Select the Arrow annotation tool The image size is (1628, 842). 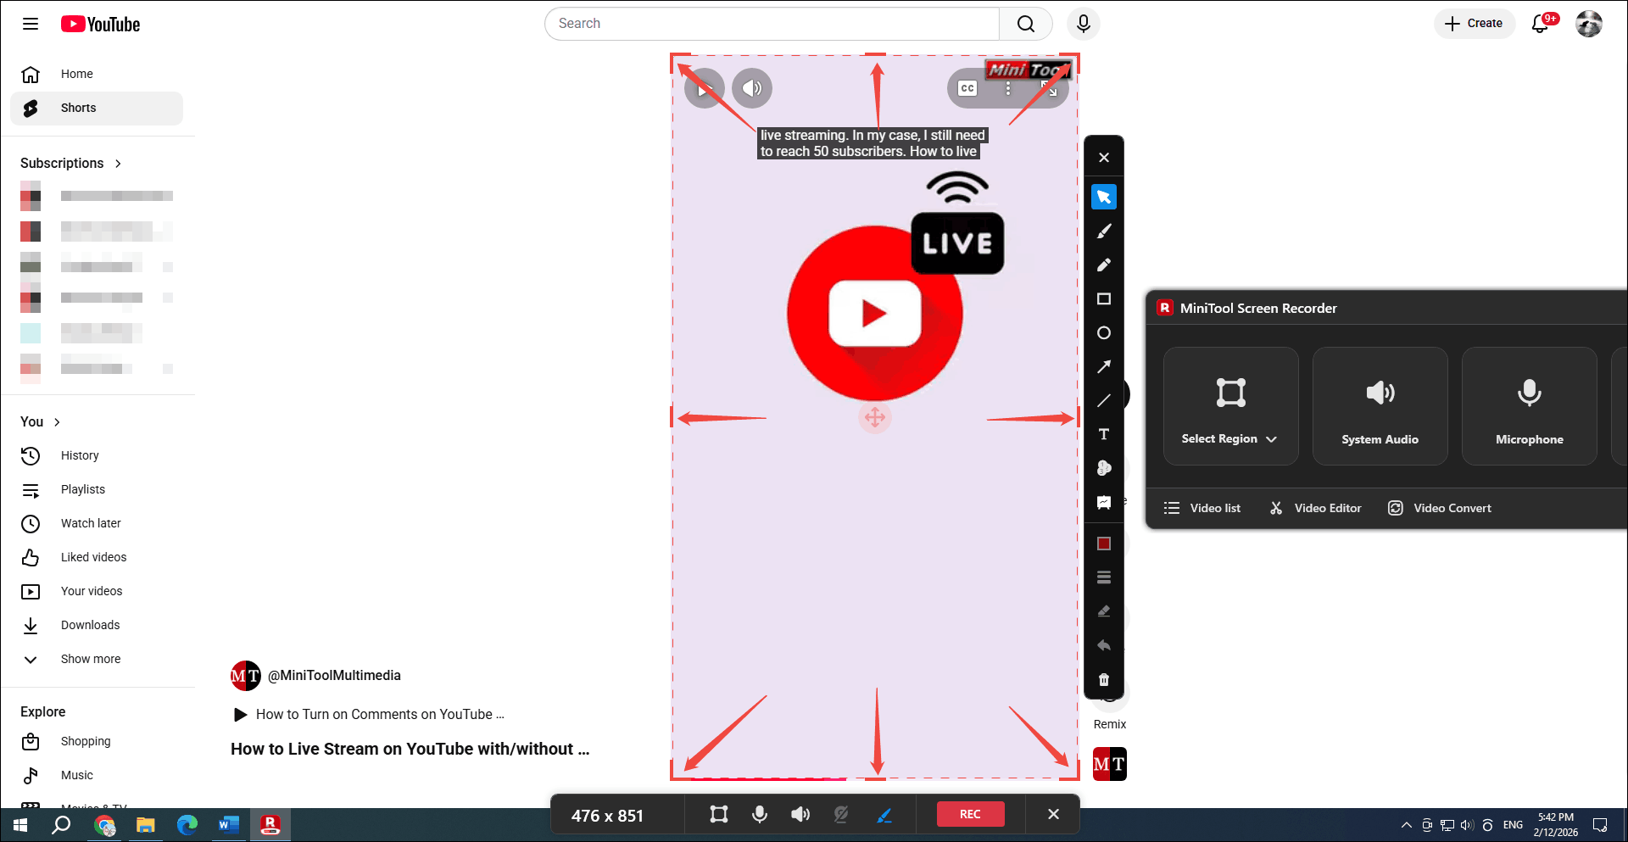1104,366
